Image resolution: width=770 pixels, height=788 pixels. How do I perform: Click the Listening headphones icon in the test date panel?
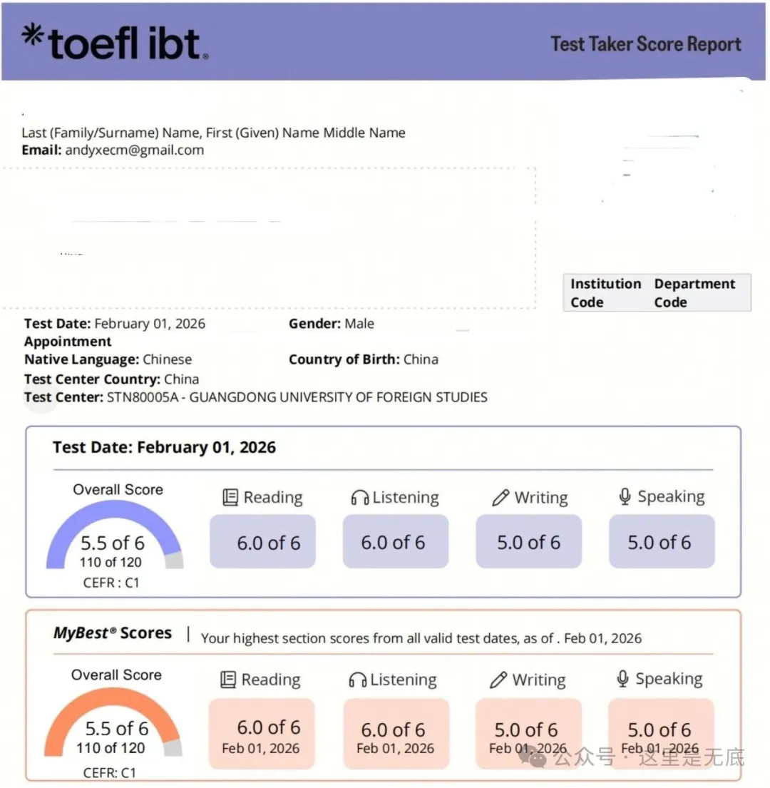[359, 498]
